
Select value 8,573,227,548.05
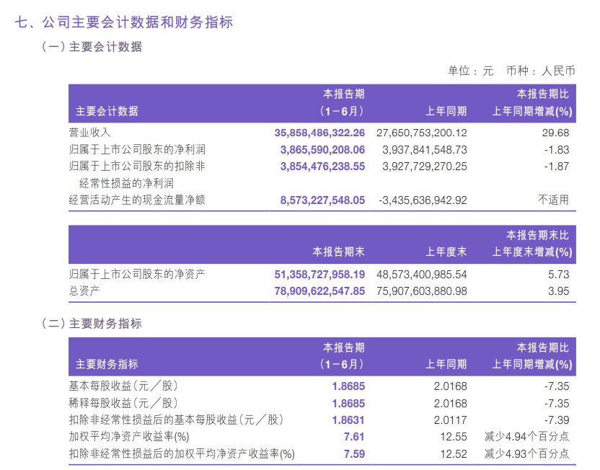point(322,200)
